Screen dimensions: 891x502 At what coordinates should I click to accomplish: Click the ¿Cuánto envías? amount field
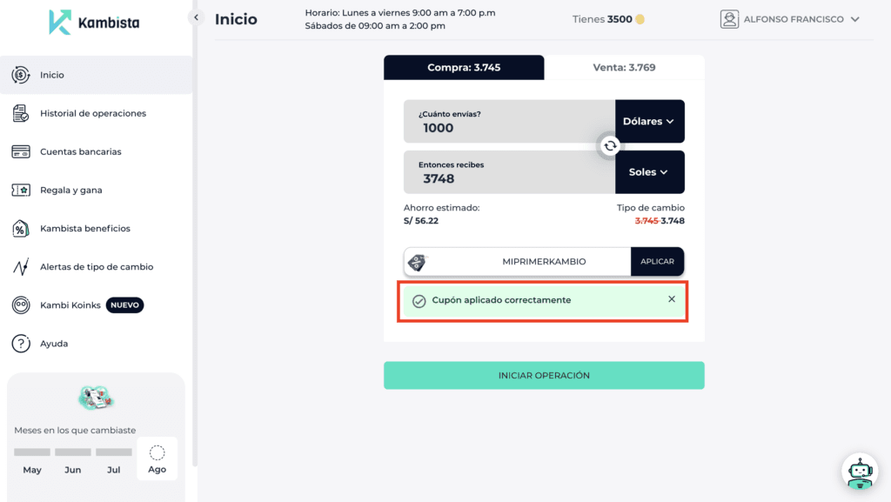tap(509, 128)
